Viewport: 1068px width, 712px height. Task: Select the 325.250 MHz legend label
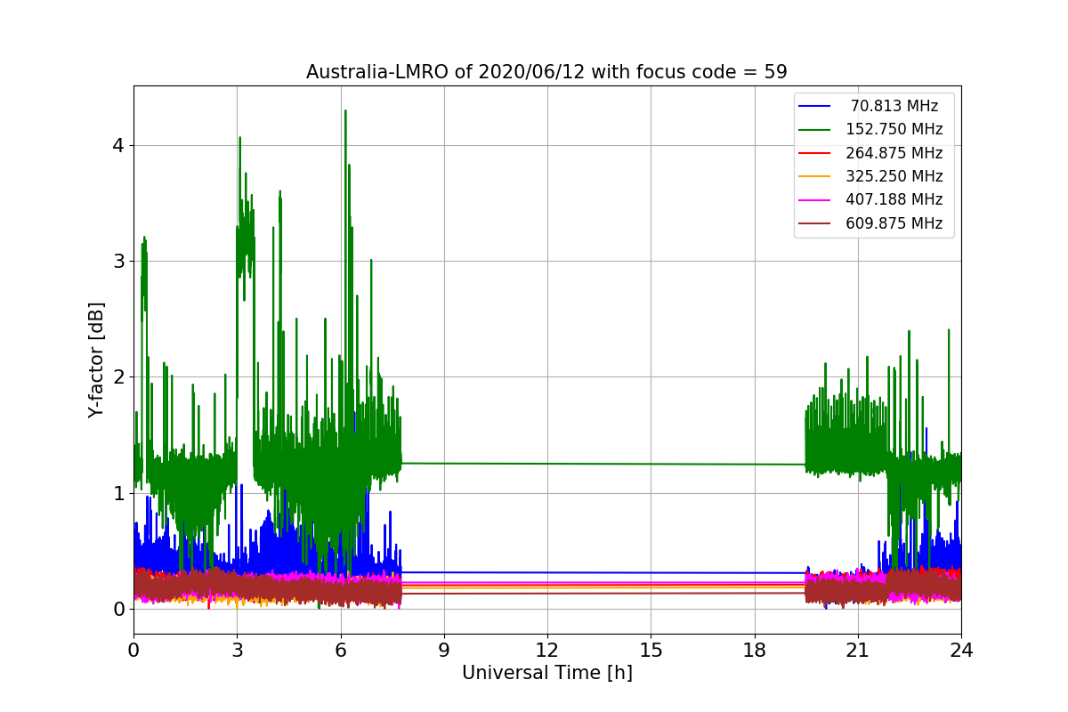tap(894, 176)
